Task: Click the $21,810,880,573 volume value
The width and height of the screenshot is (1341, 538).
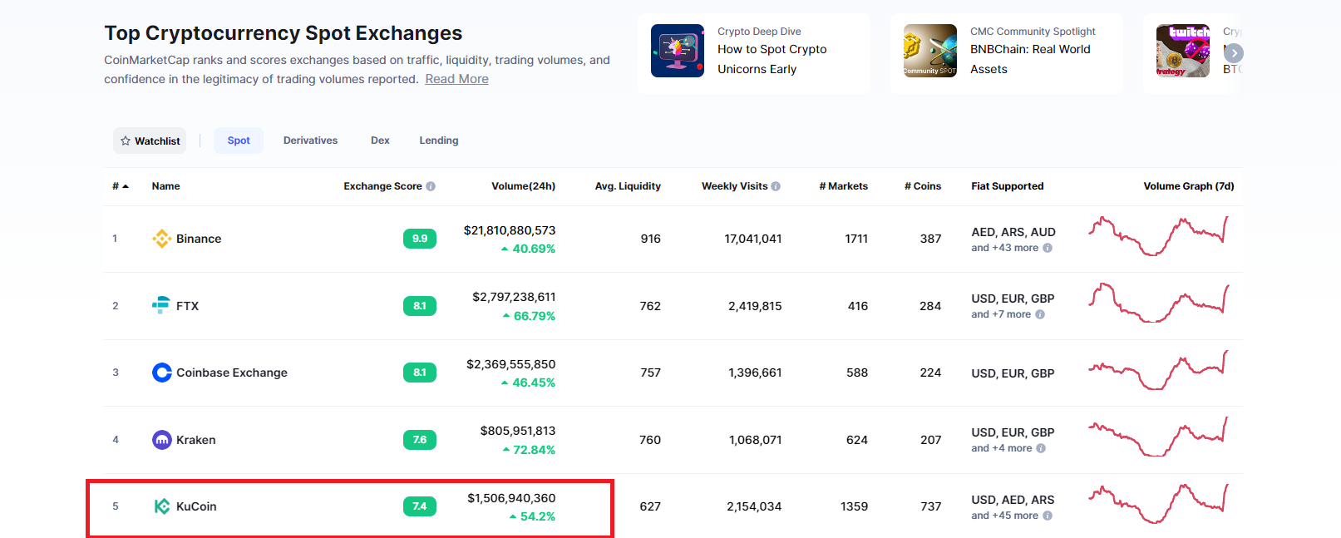Action: [x=510, y=230]
